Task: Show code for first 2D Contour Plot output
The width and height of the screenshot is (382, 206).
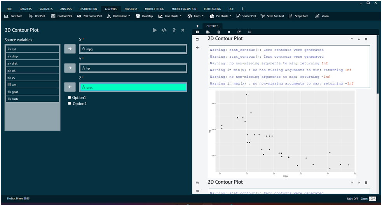Action: click(197, 48)
